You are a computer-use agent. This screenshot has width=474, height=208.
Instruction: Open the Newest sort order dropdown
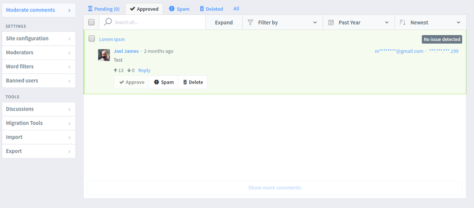coord(430,22)
